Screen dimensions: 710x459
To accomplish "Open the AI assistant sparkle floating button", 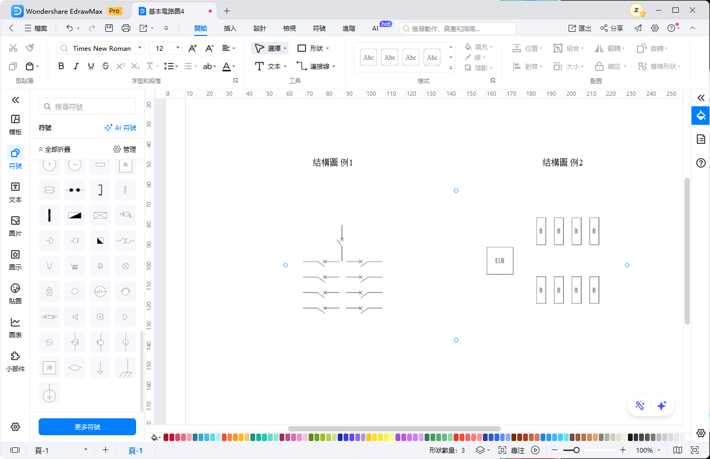I will [x=661, y=406].
